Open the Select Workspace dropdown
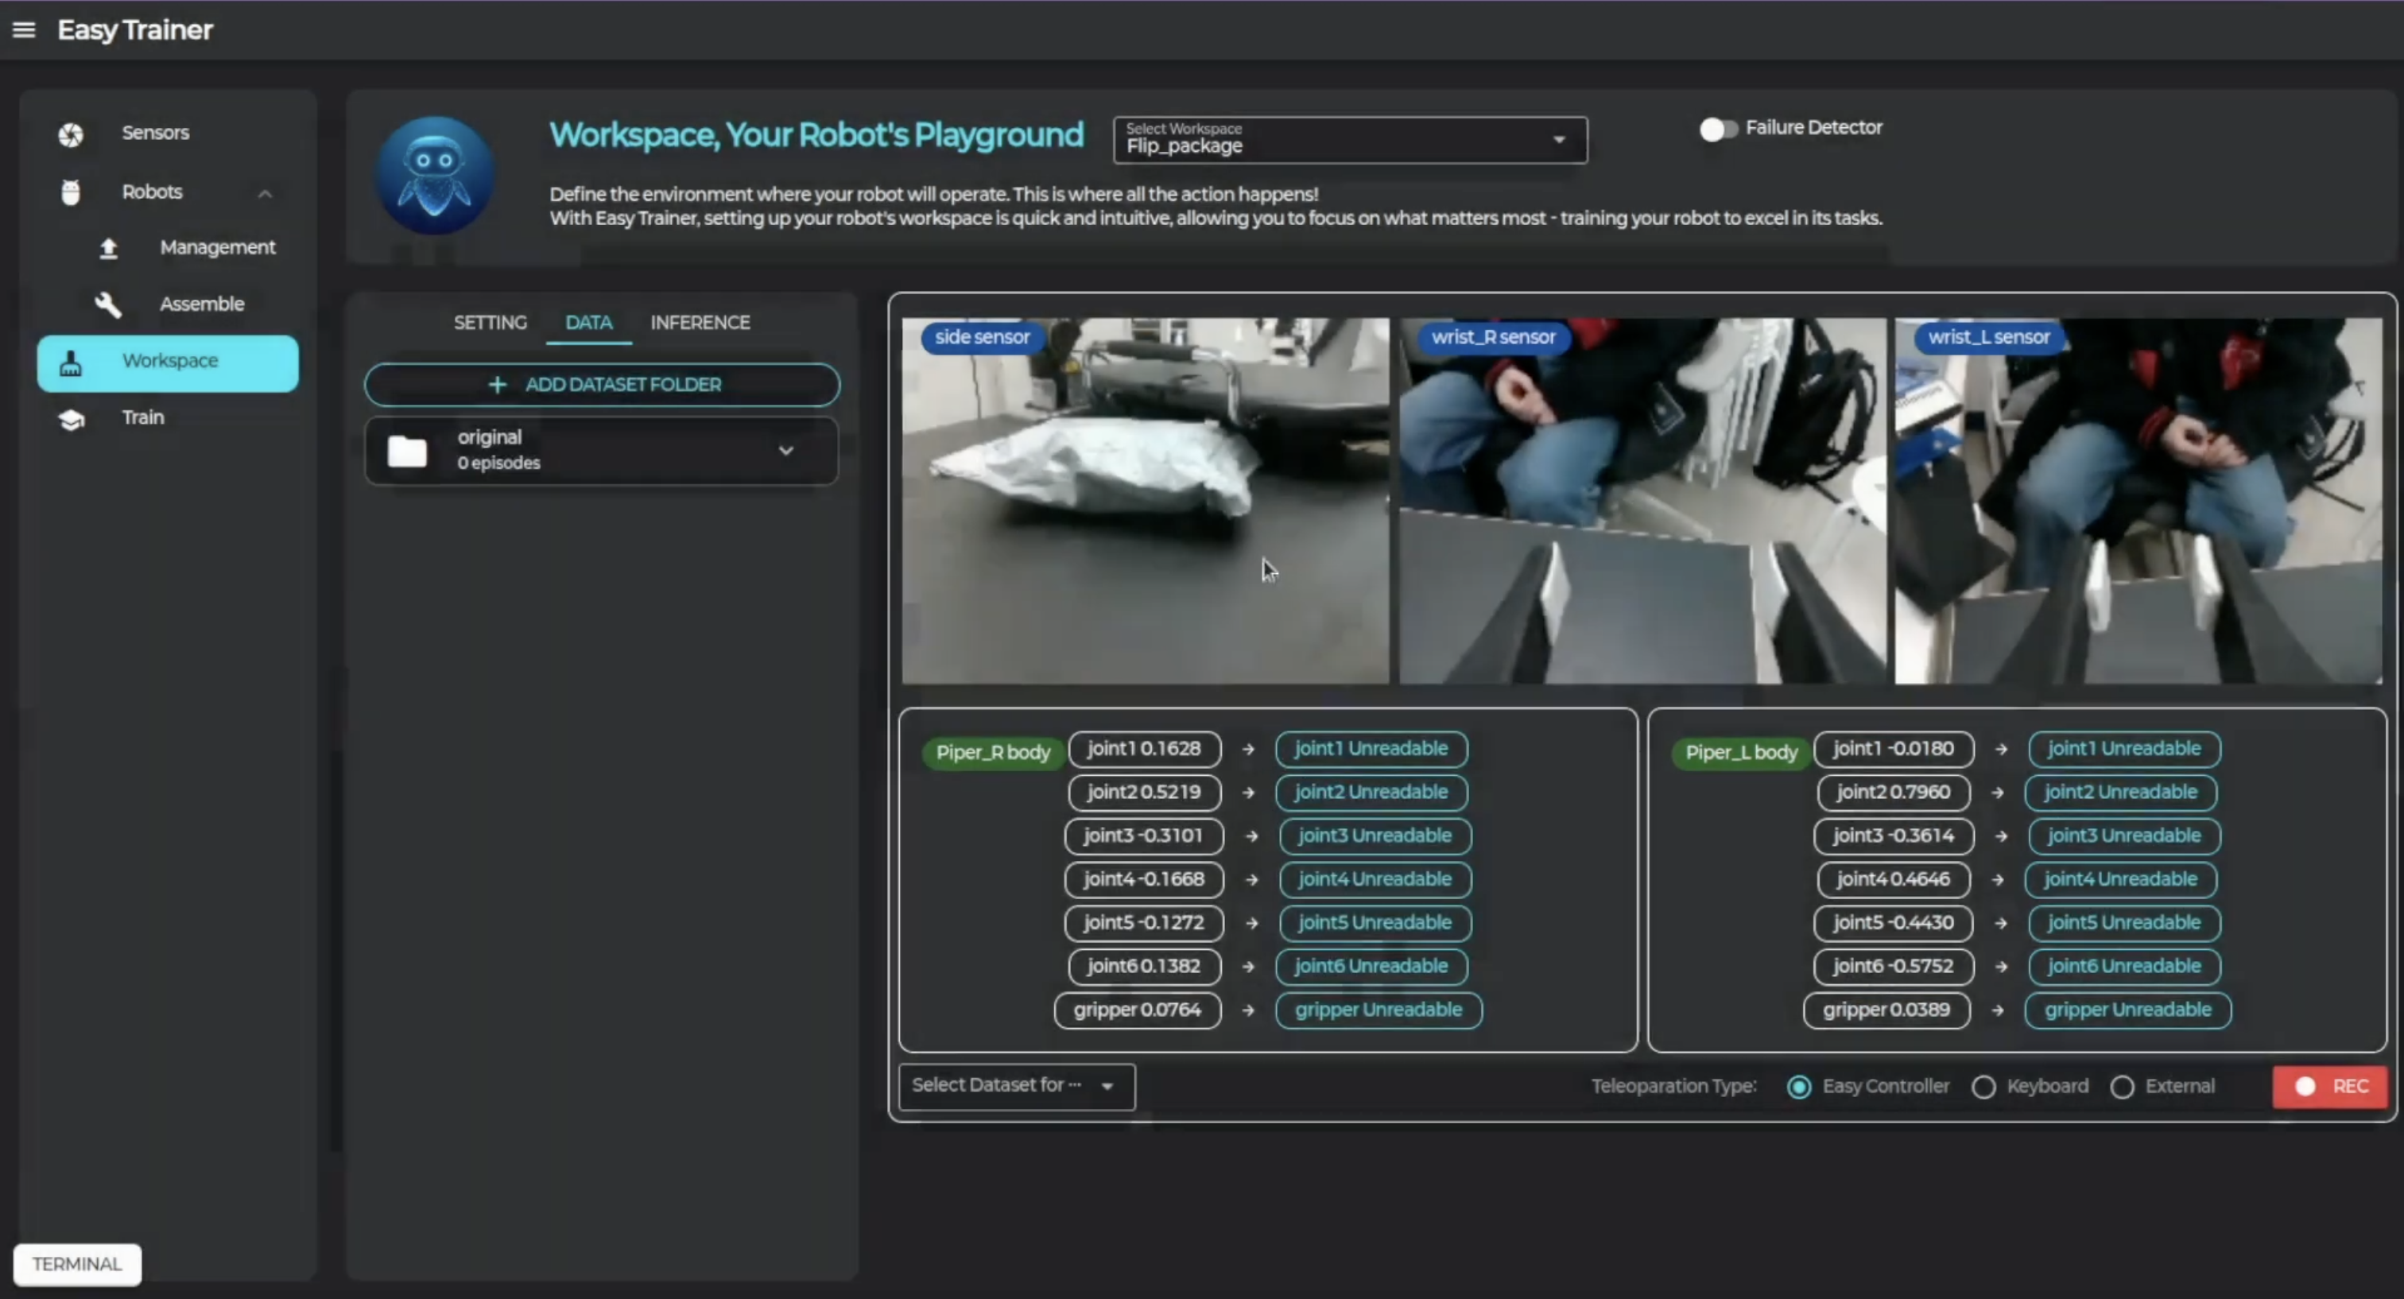This screenshot has width=2404, height=1299. click(x=1349, y=140)
